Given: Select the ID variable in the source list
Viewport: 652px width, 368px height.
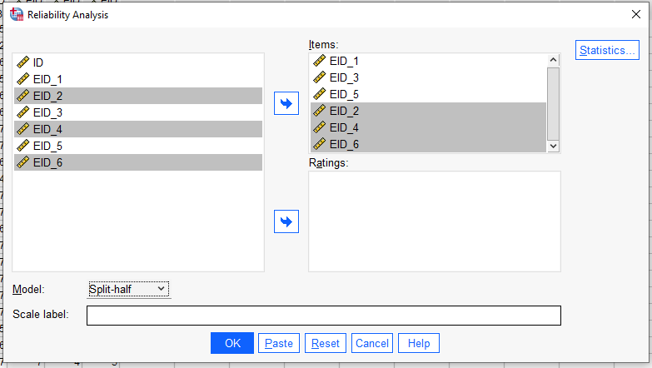Looking at the screenshot, I should pyautogui.click(x=38, y=62).
